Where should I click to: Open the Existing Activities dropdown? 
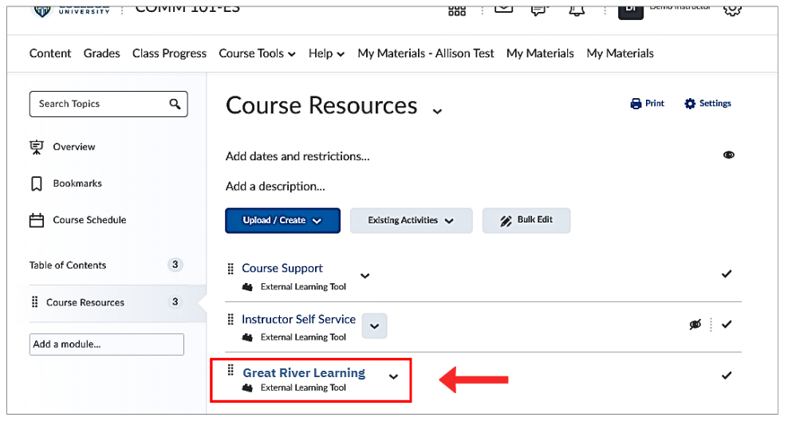pos(411,221)
